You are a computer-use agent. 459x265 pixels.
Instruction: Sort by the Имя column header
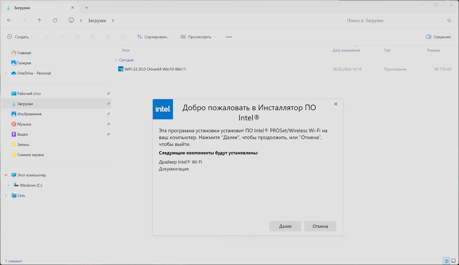coord(126,50)
